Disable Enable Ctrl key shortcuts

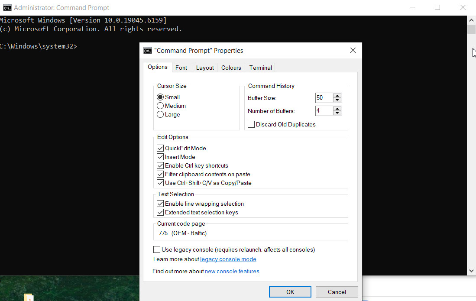point(160,166)
